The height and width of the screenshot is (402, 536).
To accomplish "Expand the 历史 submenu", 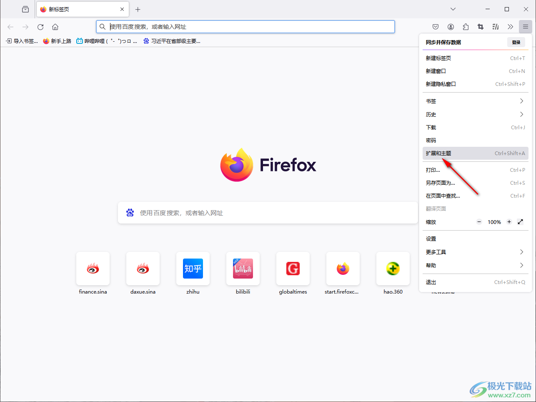I will tap(476, 114).
